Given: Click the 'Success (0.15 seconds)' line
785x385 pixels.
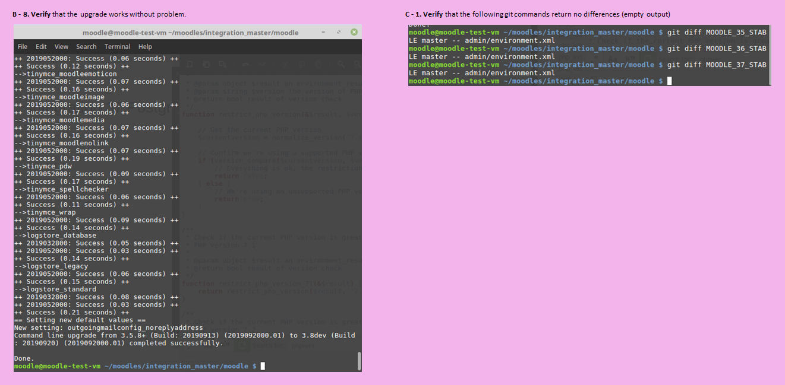Looking at the screenshot, I should (x=71, y=281).
